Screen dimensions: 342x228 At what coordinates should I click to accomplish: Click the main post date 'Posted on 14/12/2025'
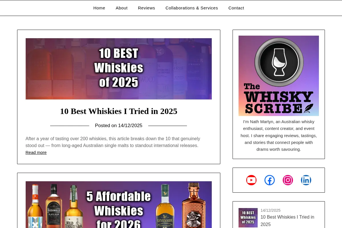point(119,126)
